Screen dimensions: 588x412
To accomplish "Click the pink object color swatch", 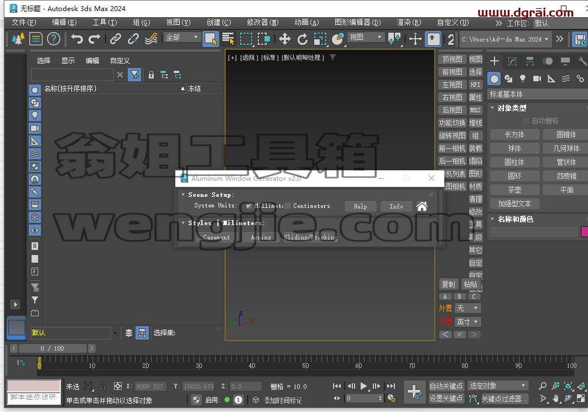I will click(x=584, y=232).
